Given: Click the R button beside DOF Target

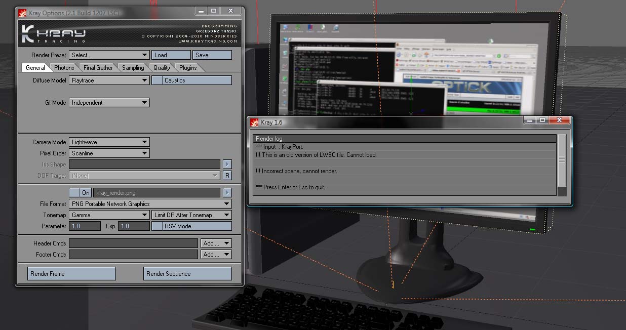Looking at the screenshot, I should (x=227, y=176).
